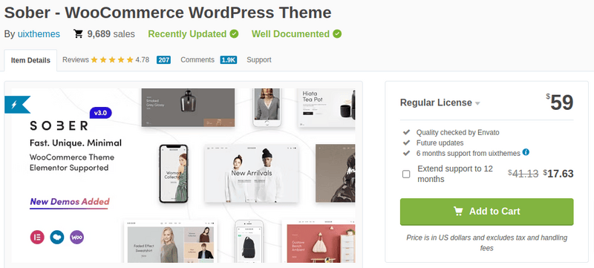Open the uixthemes author link
Viewport: 594px width, 268px height.
coord(39,34)
